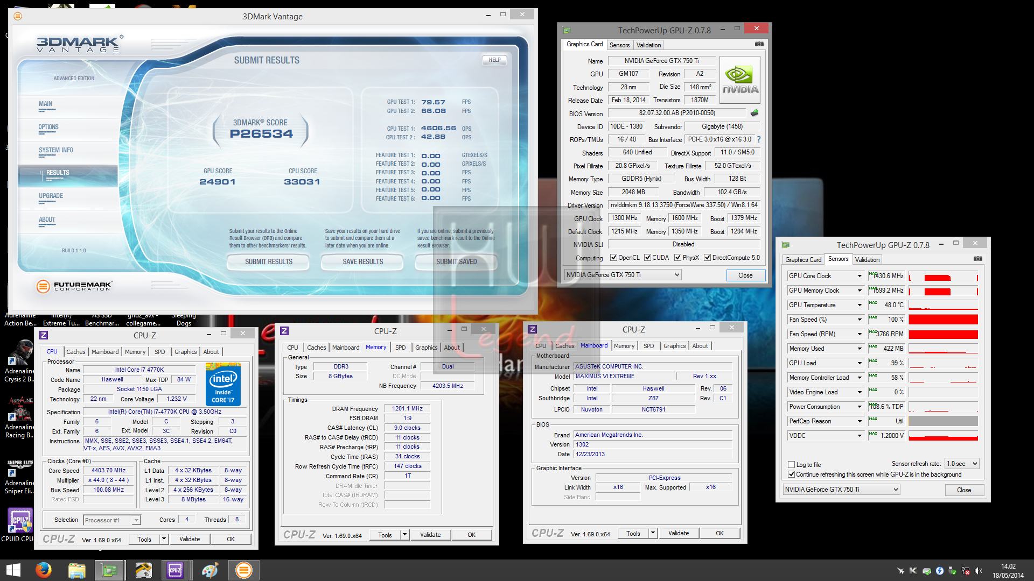This screenshot has height=581, width=1034.
Task: Open the Paint palette taskbar icon
Action: coord(210,570)
